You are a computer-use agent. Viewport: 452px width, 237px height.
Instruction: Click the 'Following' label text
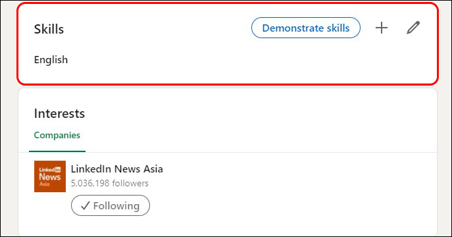coord(116,206)
